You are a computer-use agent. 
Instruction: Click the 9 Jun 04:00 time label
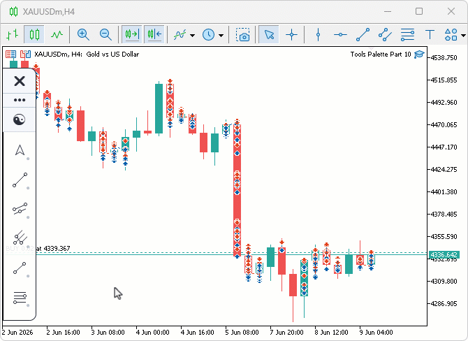click(376, 333)
